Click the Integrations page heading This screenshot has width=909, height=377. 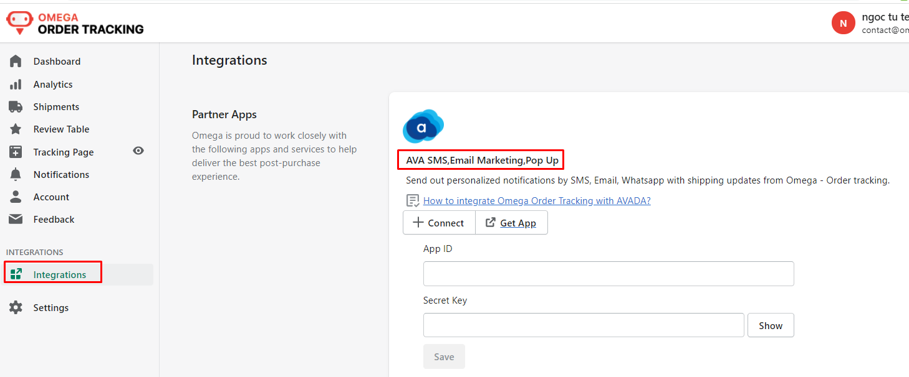pyautogui.click(x=229, y=60)
